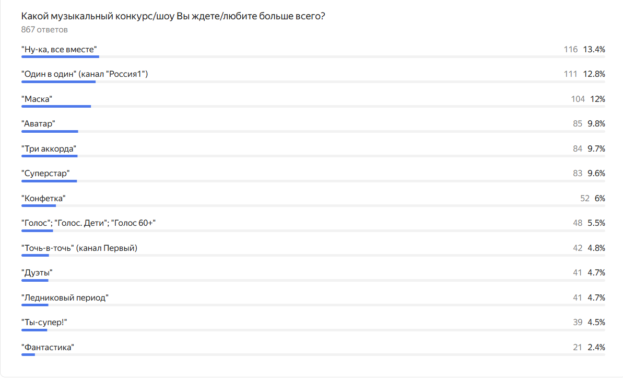Click the "Маска" result bar
The width and height of the screenshot is (623, 380).
56,107
